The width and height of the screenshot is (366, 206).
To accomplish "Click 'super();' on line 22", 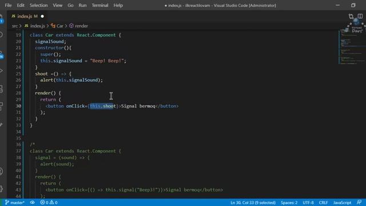I will [50, 54].
